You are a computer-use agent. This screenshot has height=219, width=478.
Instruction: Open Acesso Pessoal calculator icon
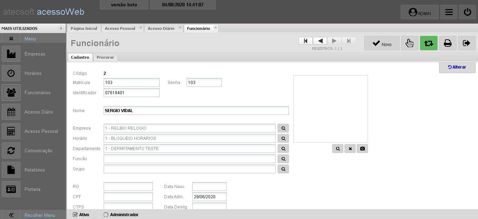coord(11,131)
